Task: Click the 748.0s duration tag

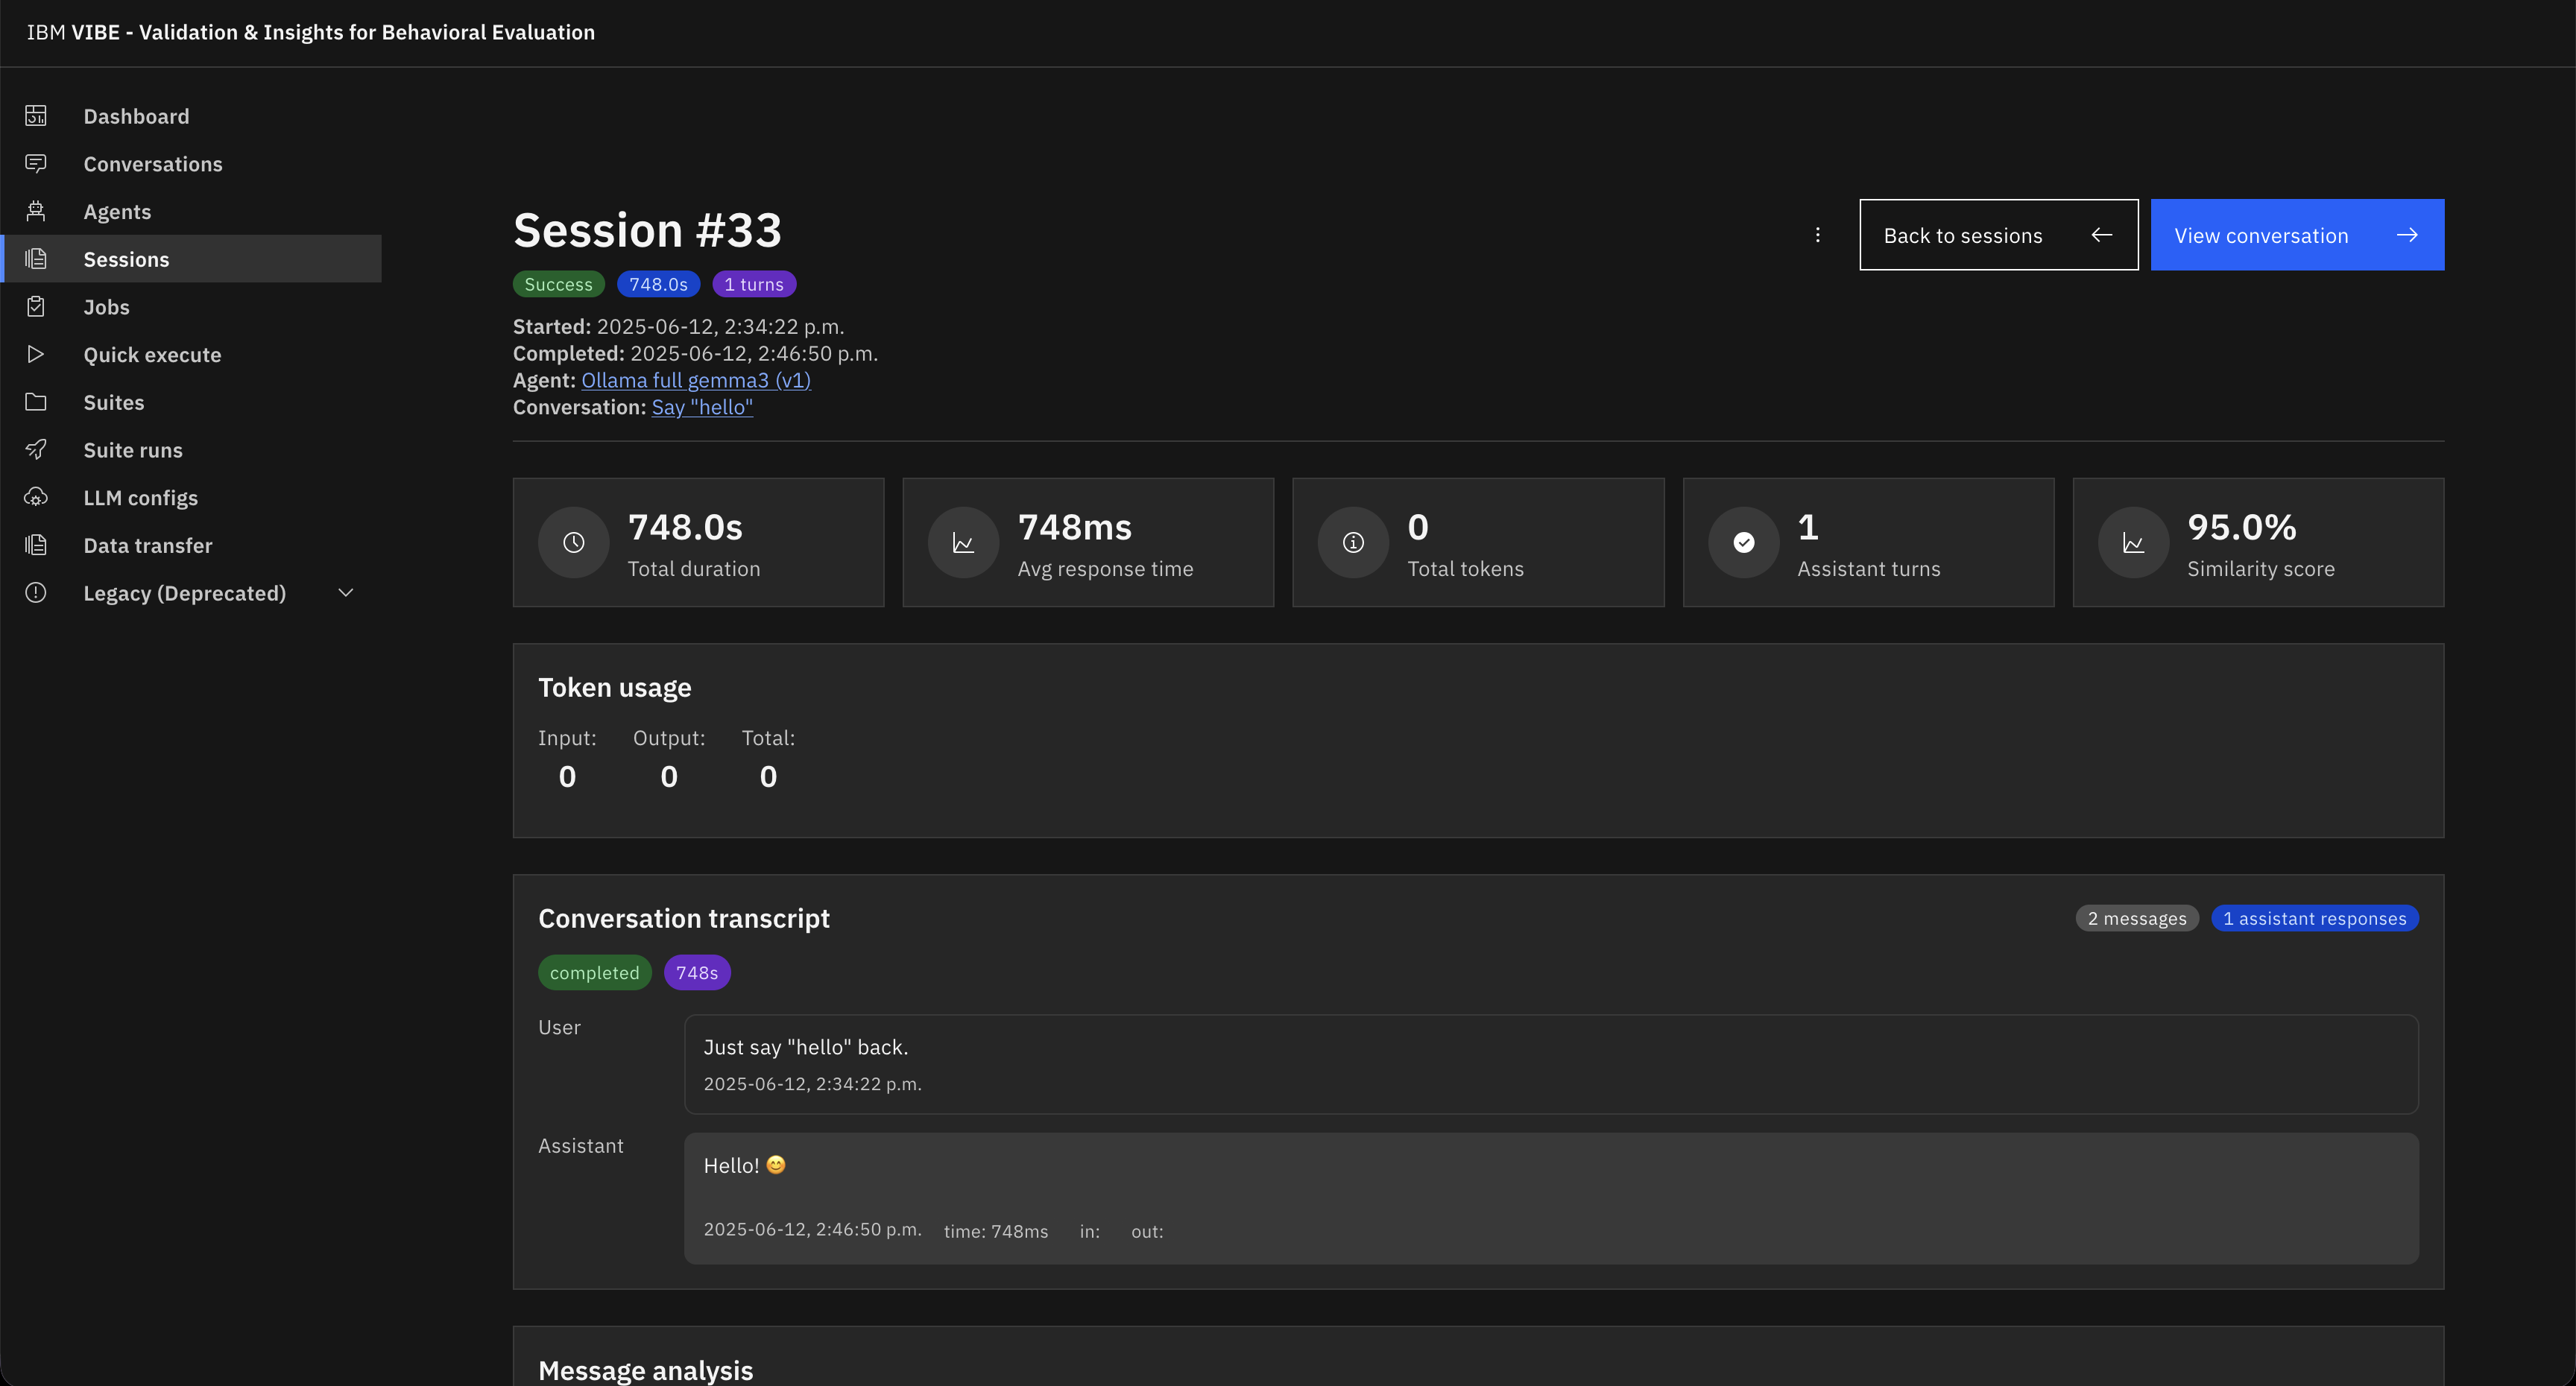Action: tap(658, 284)
